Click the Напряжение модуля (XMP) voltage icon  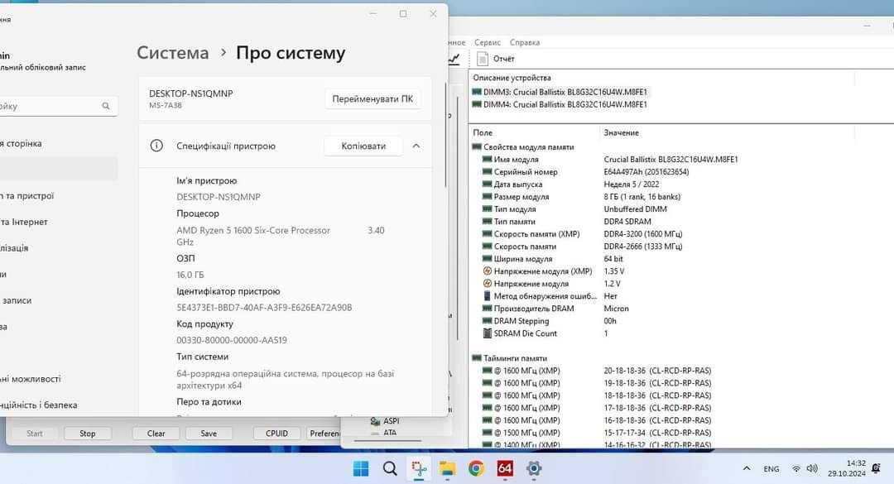[487, 271]
